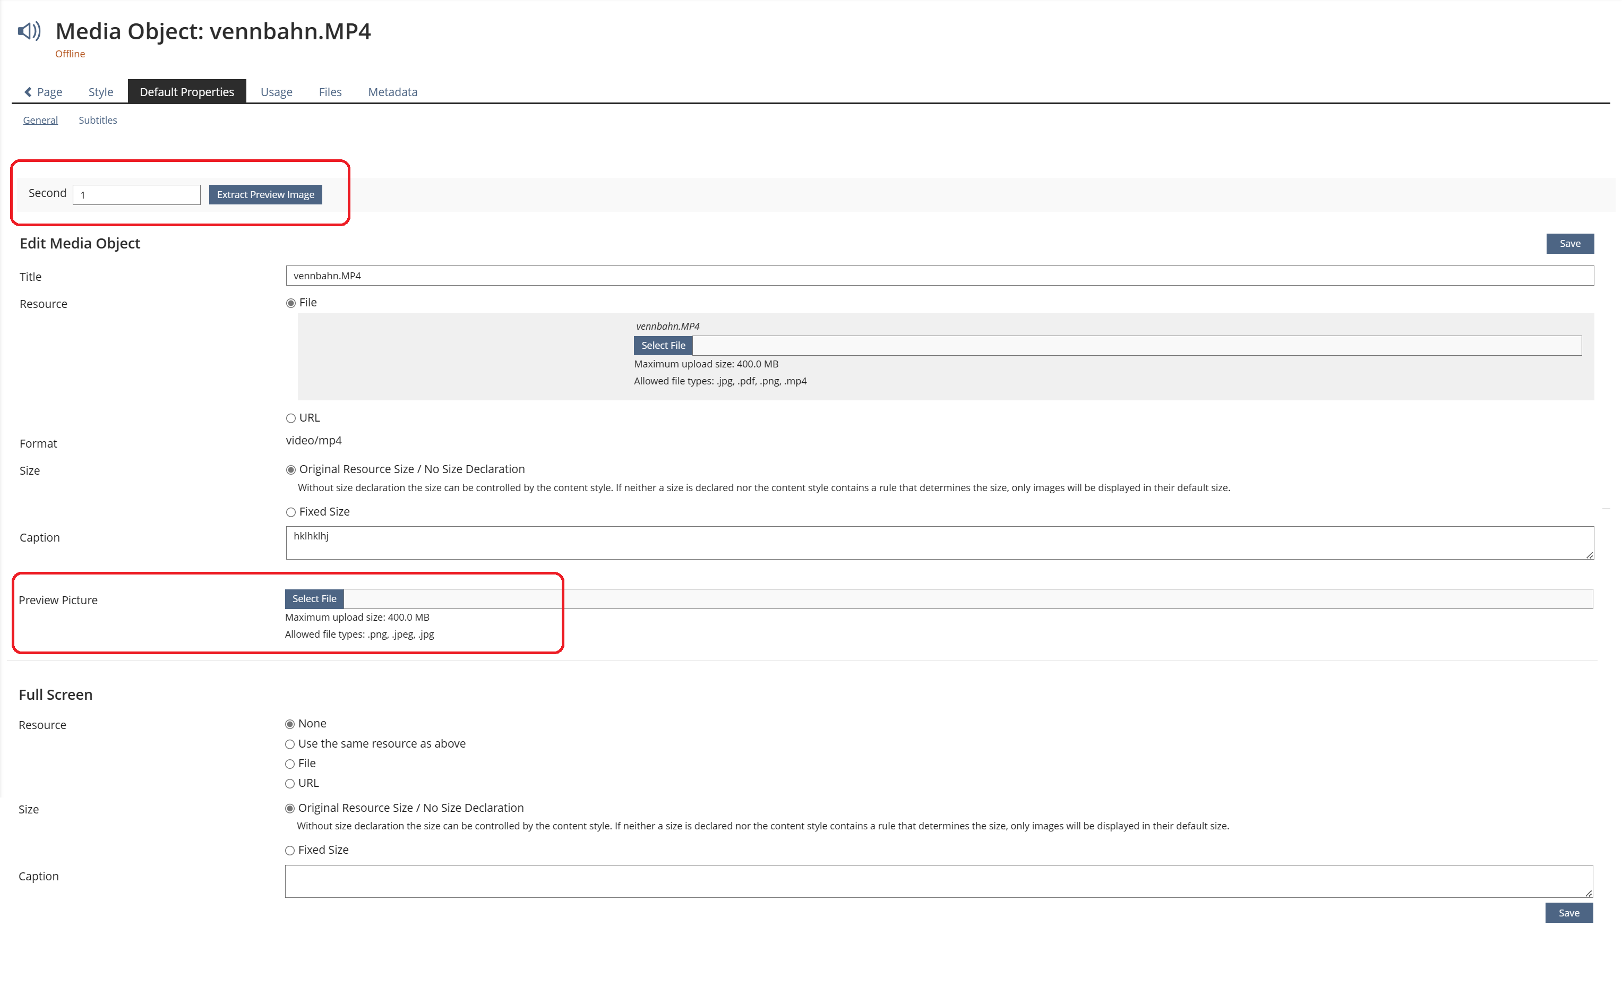Open the Metadata tab
The image size is (1622, 986).
[x=392, y=92]
